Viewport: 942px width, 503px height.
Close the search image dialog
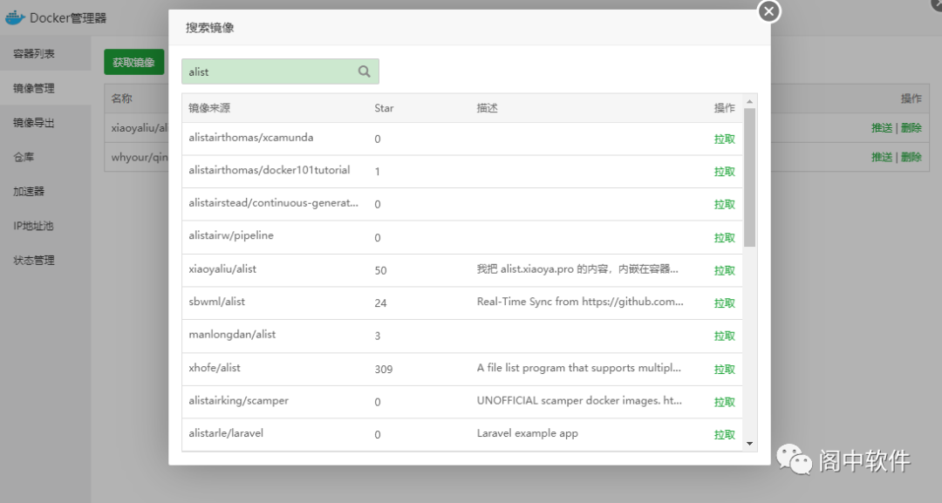point(769,11)
